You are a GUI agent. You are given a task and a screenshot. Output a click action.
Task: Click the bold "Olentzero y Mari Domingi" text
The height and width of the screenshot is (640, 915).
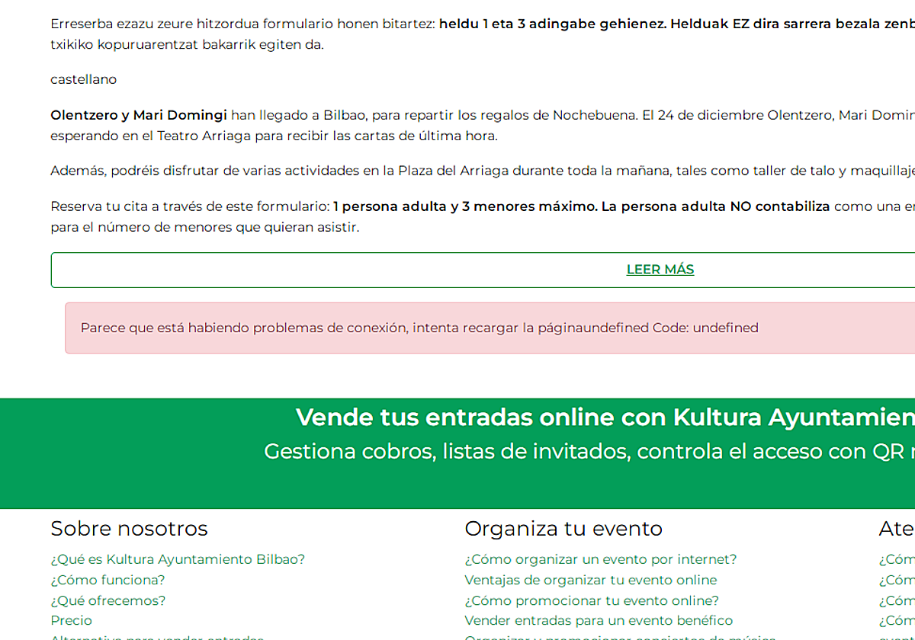137,115
